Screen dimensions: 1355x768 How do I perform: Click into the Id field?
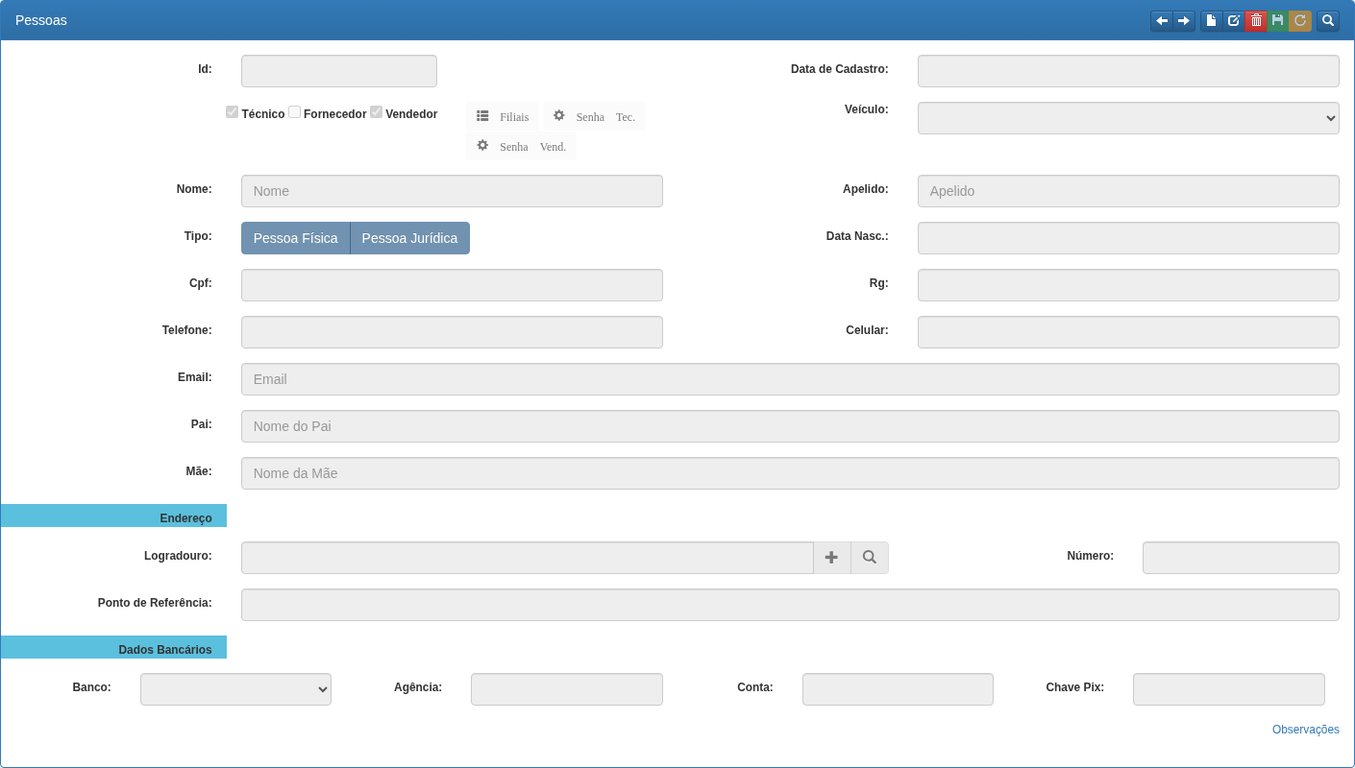pos(339,71)
